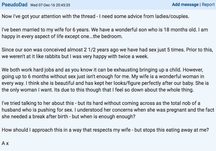Click the line starting "I've tried talking to her"

pos(101,103)
